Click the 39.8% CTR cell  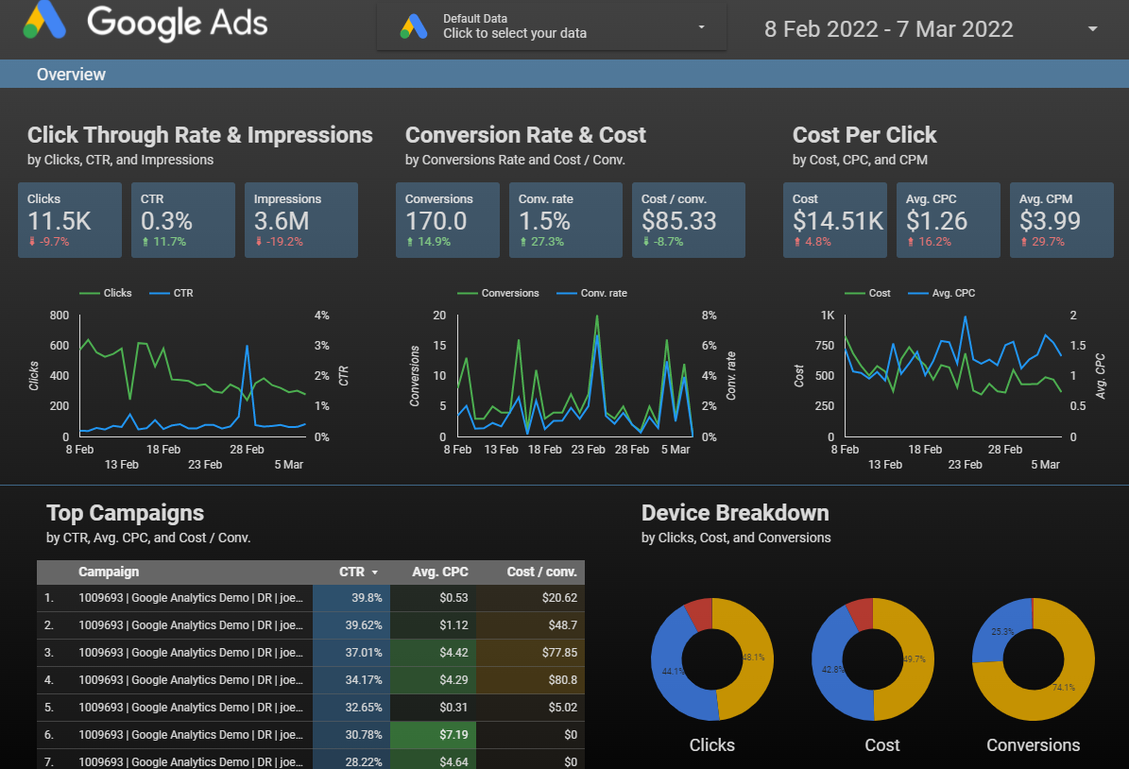coord(351,598)
